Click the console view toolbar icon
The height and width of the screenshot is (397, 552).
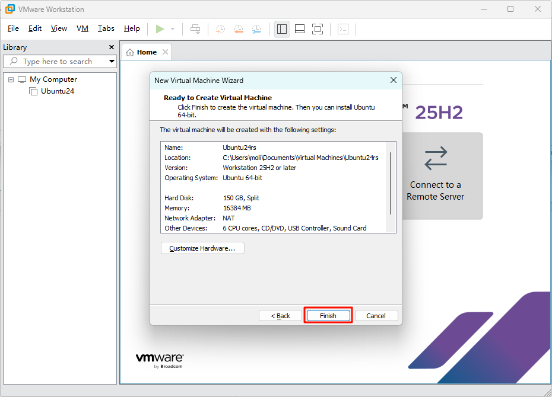343,29
